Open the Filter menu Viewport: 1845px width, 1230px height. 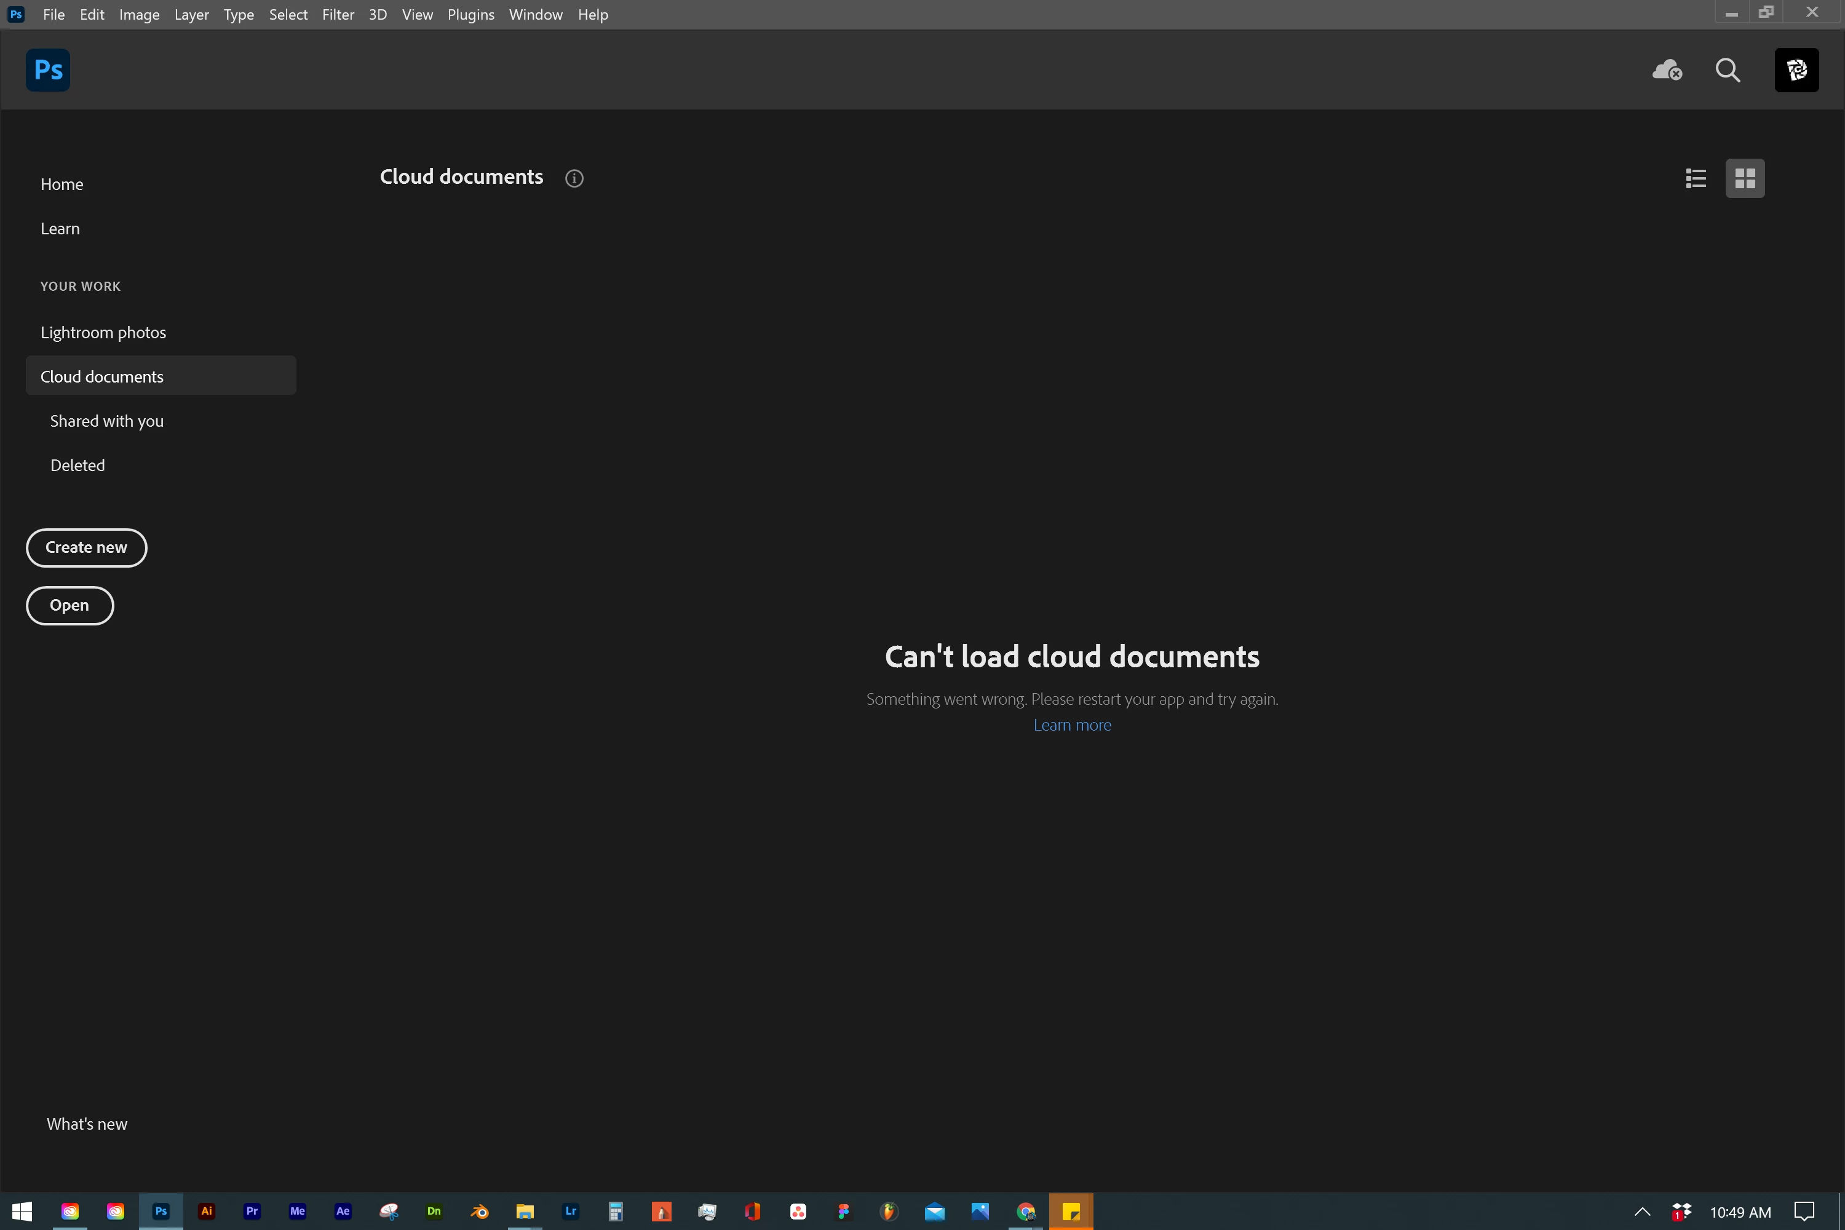338,14
